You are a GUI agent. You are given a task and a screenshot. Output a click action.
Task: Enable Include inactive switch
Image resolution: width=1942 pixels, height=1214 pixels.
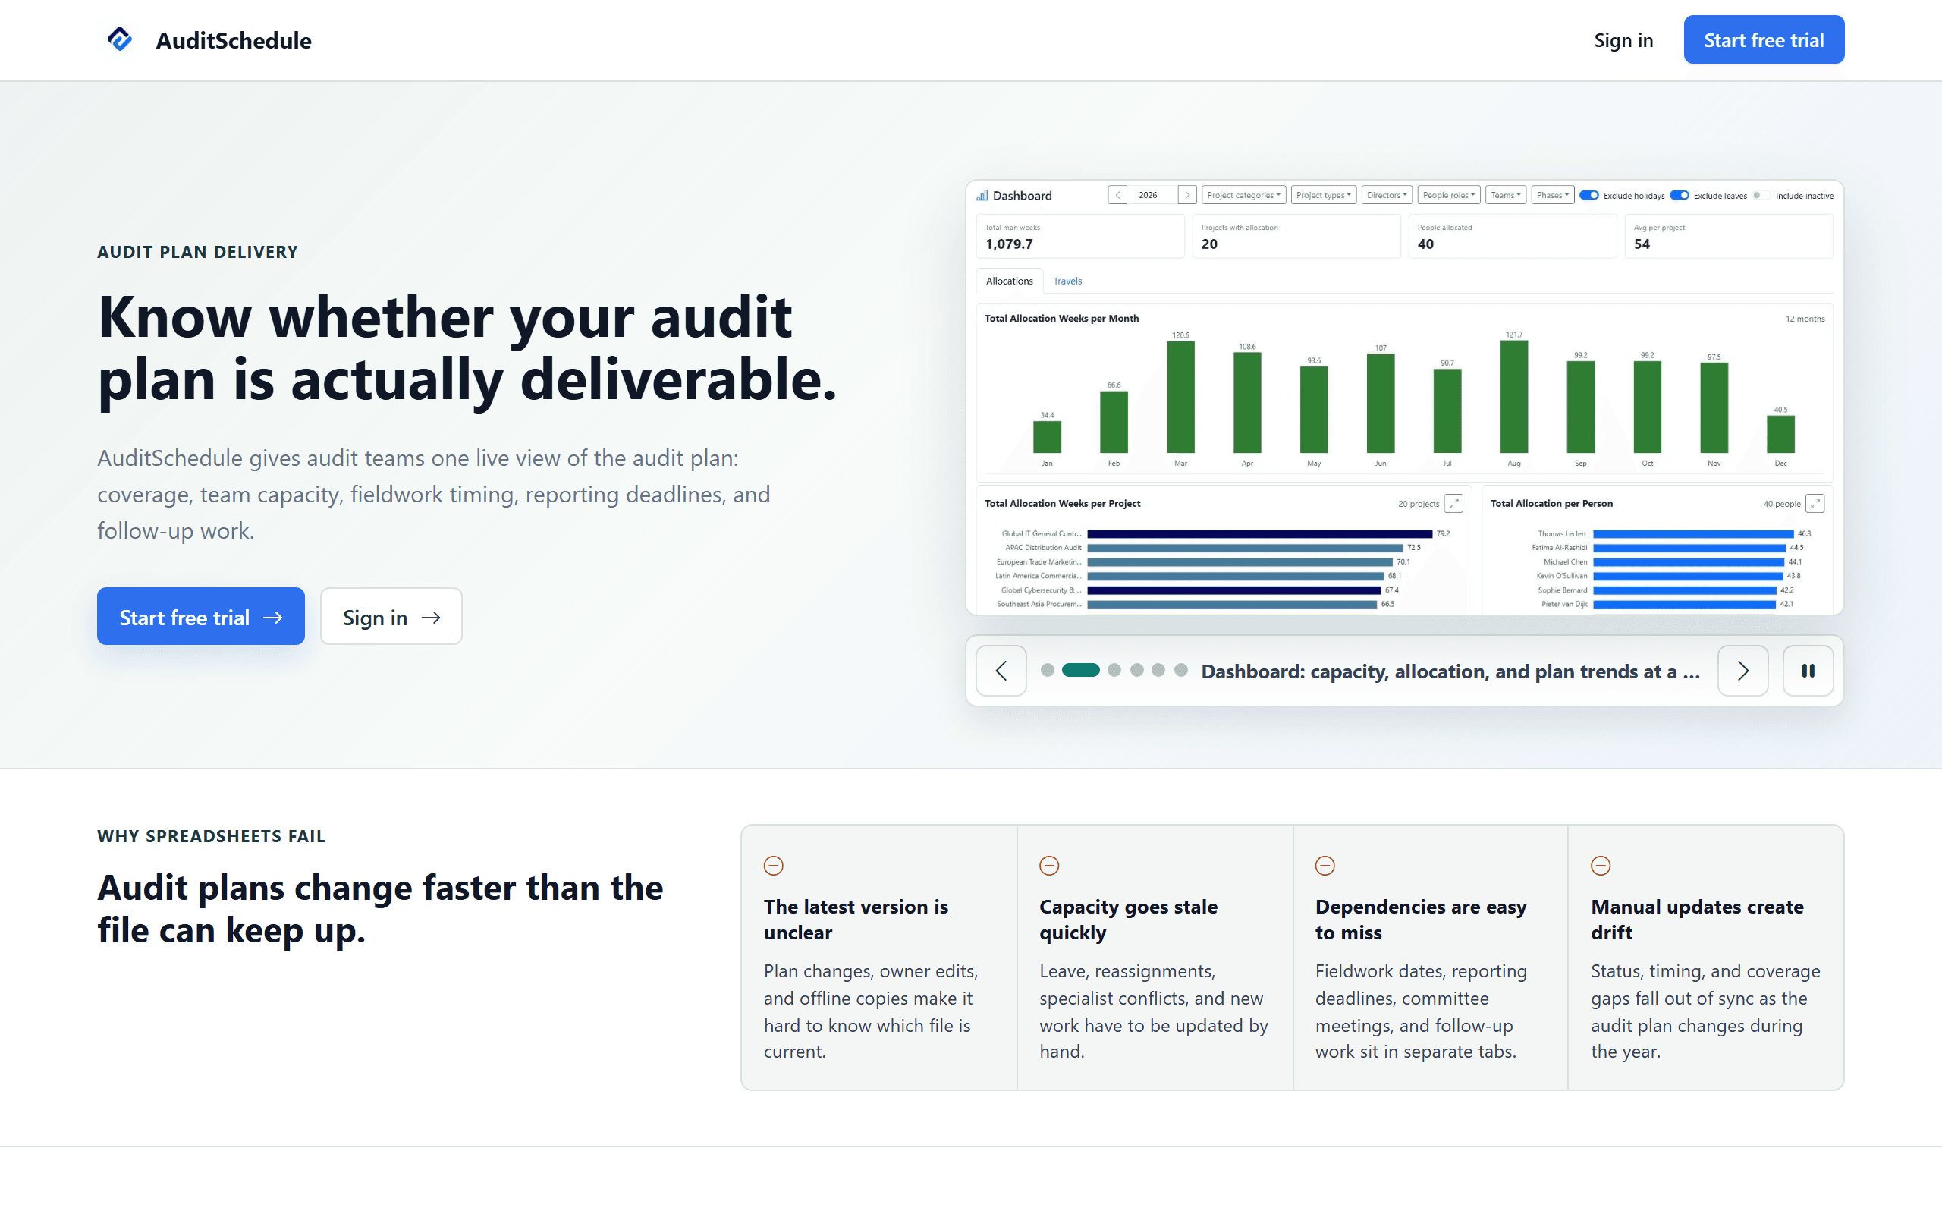click(x=1761, y=195)
